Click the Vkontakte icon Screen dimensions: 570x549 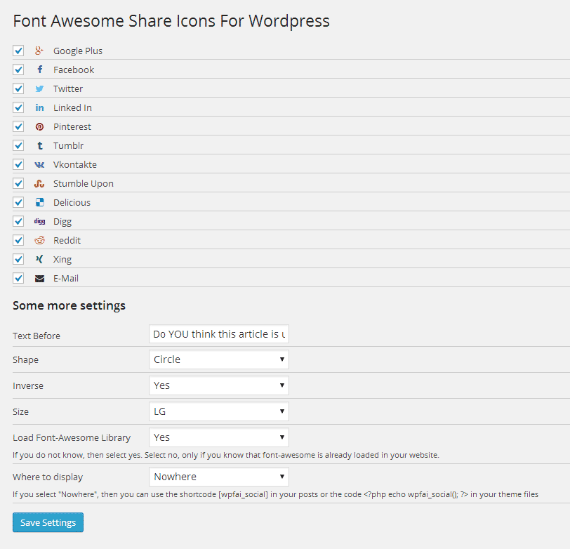click(x=39, y=164)
